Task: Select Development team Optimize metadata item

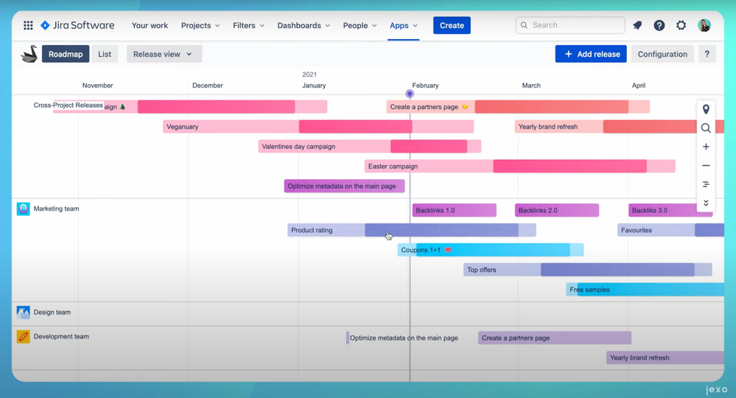Action: pos(403,338)
